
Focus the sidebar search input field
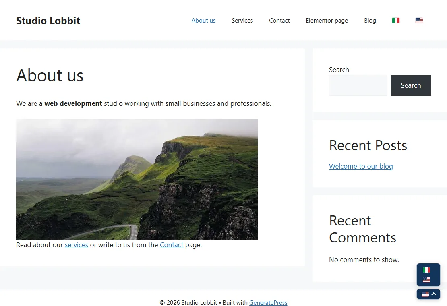[x=358, y=85]
